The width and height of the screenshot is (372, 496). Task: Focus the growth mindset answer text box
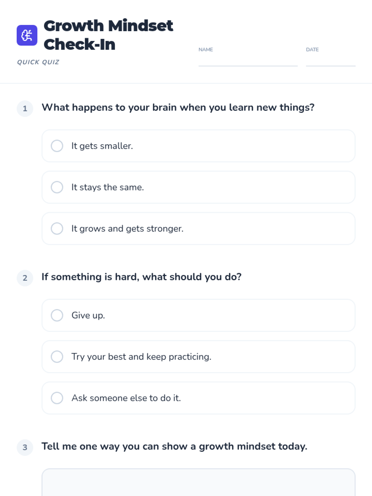198,482
